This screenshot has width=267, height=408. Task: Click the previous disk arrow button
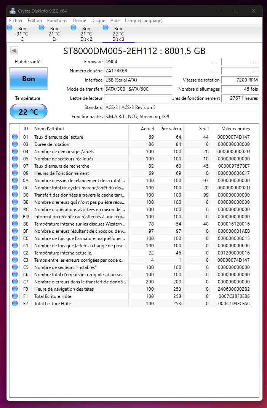click(14, 50)
